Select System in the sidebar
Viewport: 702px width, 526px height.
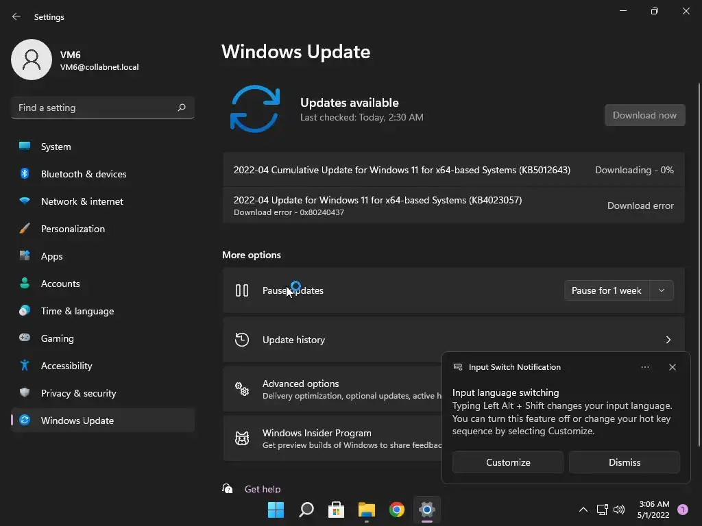[x=103, y=147]
